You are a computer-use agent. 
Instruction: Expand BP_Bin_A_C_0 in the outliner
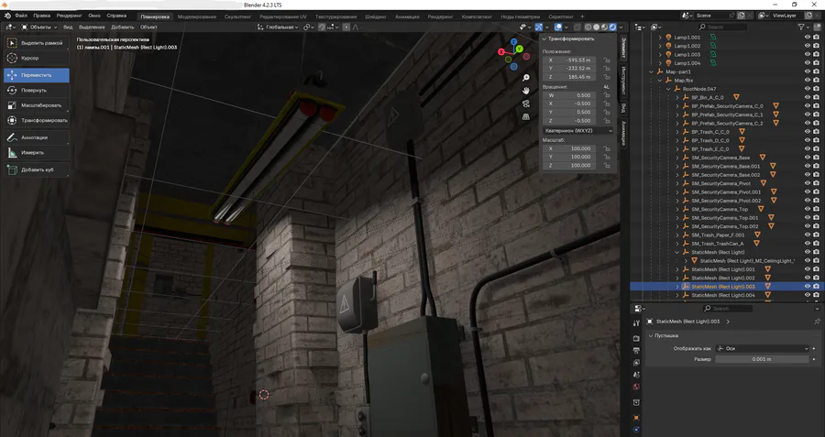point(677,97)
